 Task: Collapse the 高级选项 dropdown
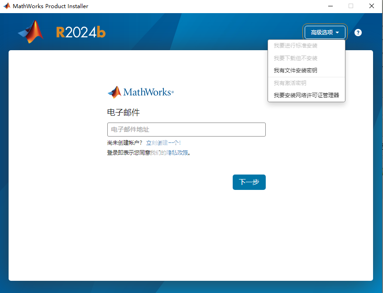[x=325, y=33]
